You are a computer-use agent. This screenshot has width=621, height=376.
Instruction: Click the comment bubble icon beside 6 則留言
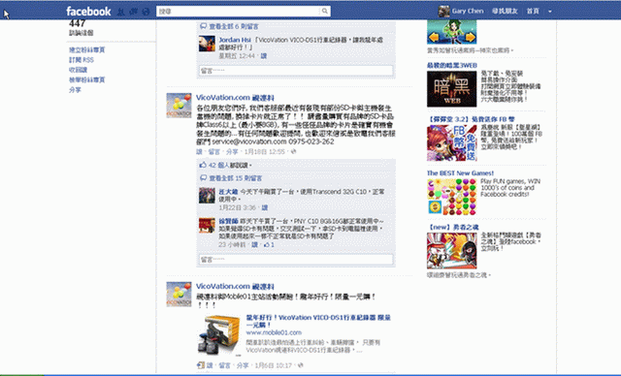coord(203,26)
